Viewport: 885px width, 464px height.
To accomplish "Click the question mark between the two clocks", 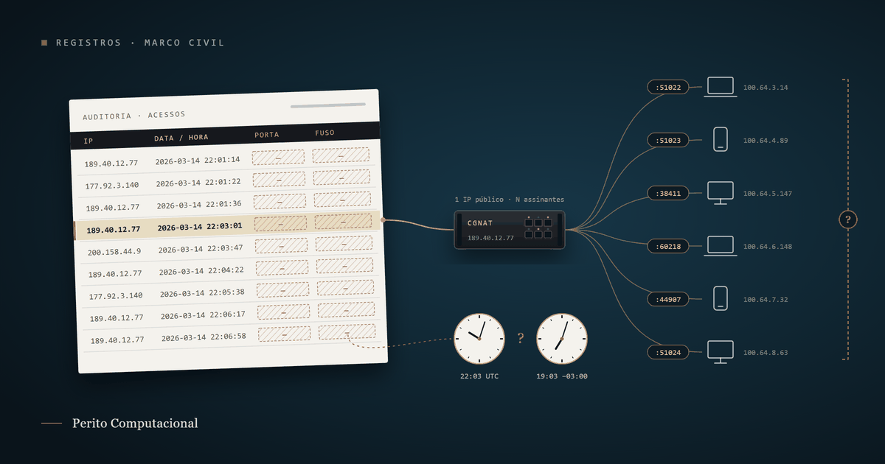I will click(x=521, y=338).
